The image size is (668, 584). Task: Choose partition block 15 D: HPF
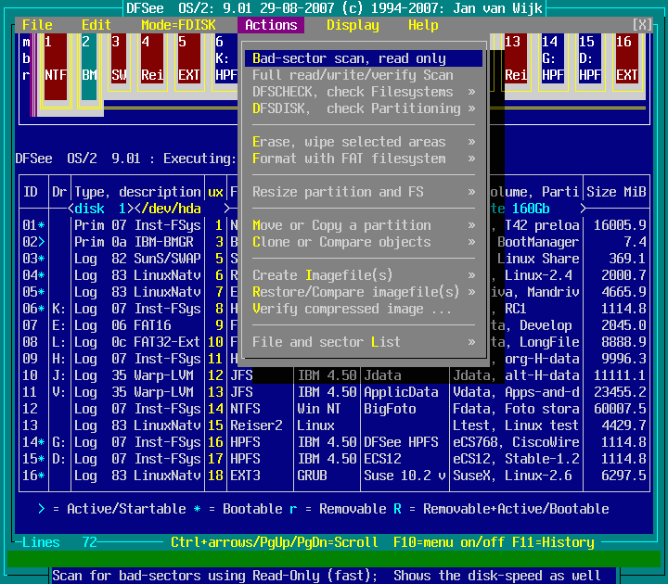(588, 62)
